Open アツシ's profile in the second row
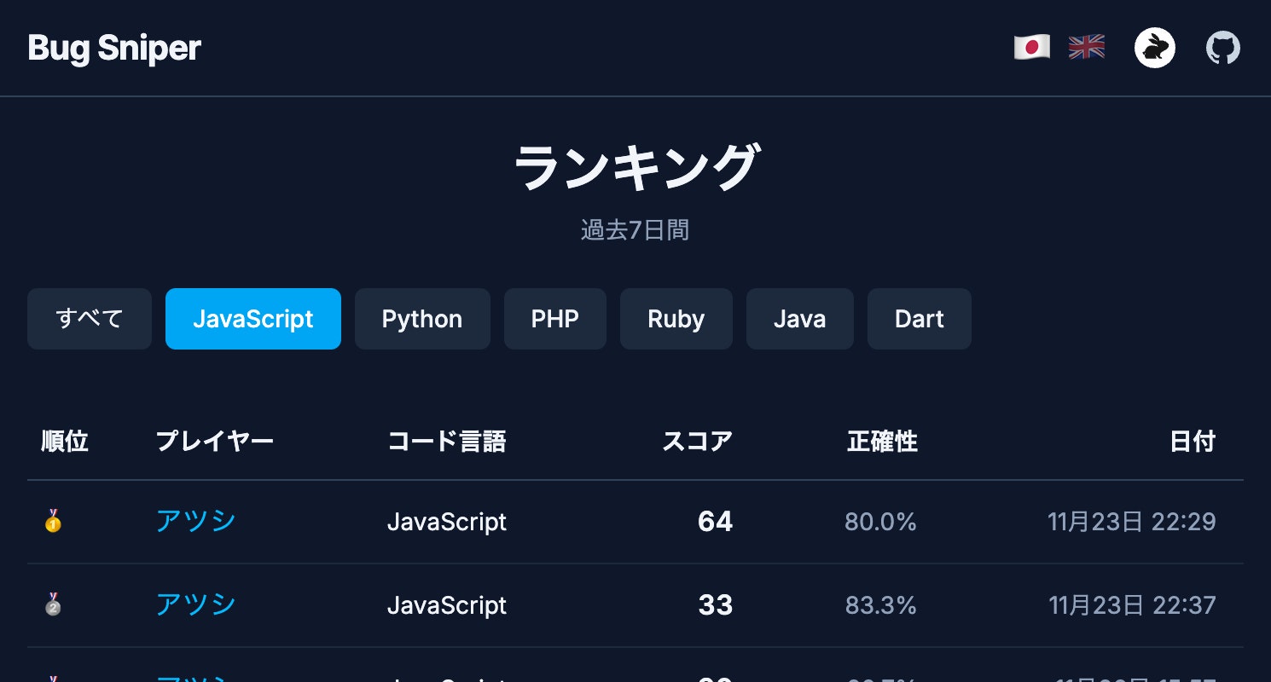 [195, 604]
